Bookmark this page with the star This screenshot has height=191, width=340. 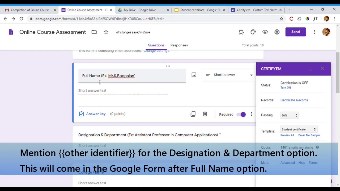point(281,19)
